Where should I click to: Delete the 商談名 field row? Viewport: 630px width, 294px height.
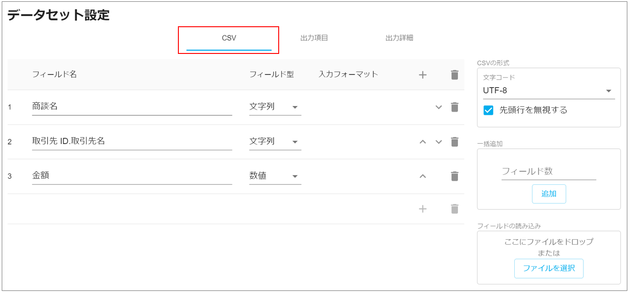point(454,107)
